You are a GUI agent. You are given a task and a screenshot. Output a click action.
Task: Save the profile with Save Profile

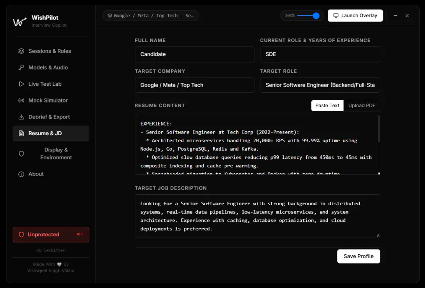[x=358, y=256]
